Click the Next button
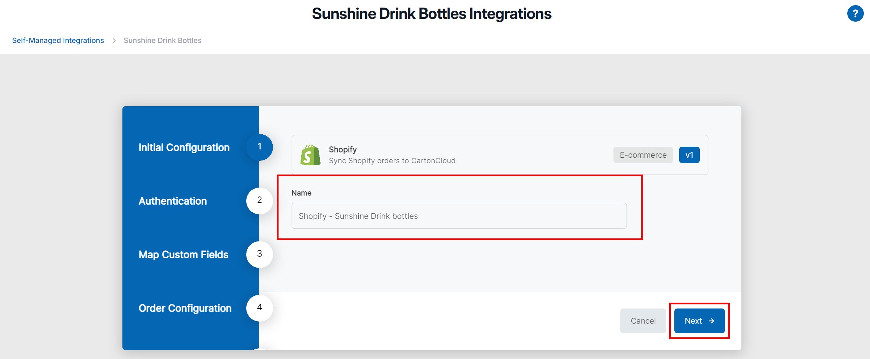This screenshot has height=359, width=870. 699,321
